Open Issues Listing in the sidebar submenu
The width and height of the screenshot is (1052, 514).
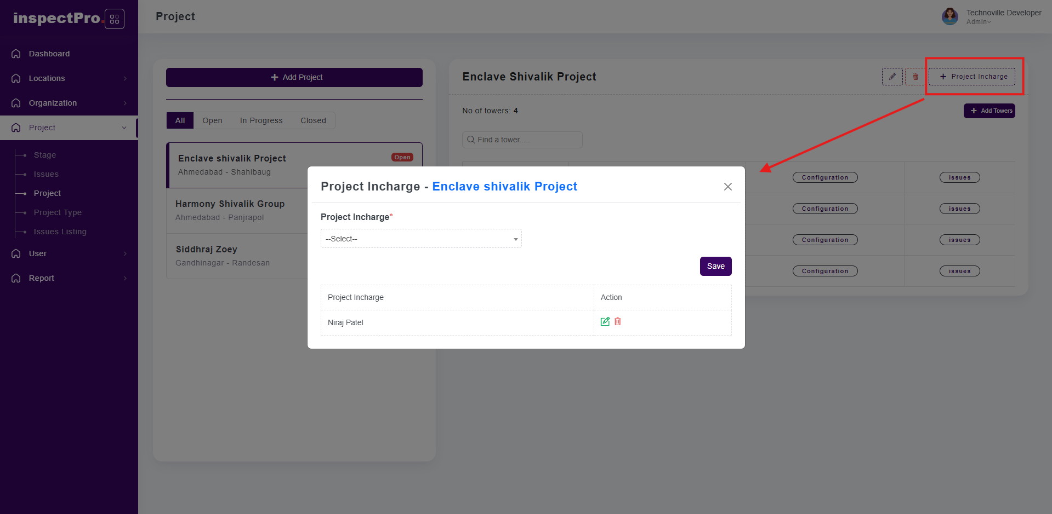pos(60,232)
